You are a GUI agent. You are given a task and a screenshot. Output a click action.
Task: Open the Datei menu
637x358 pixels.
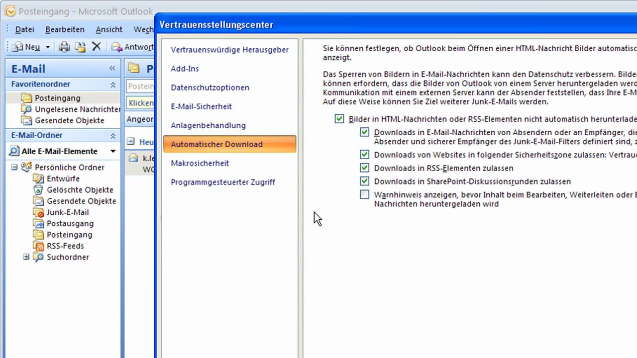click(24, 29)
